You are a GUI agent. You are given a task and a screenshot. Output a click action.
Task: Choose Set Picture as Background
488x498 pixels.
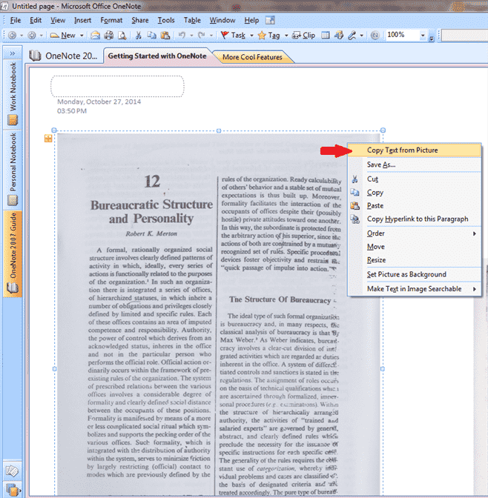point(415,274)
